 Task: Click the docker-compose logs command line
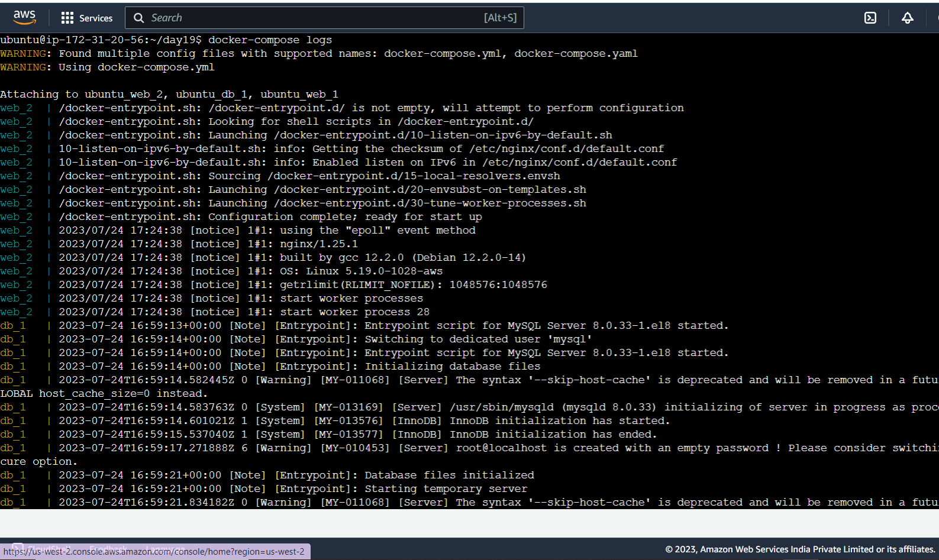pyautogui.click(x=166, y=40)
